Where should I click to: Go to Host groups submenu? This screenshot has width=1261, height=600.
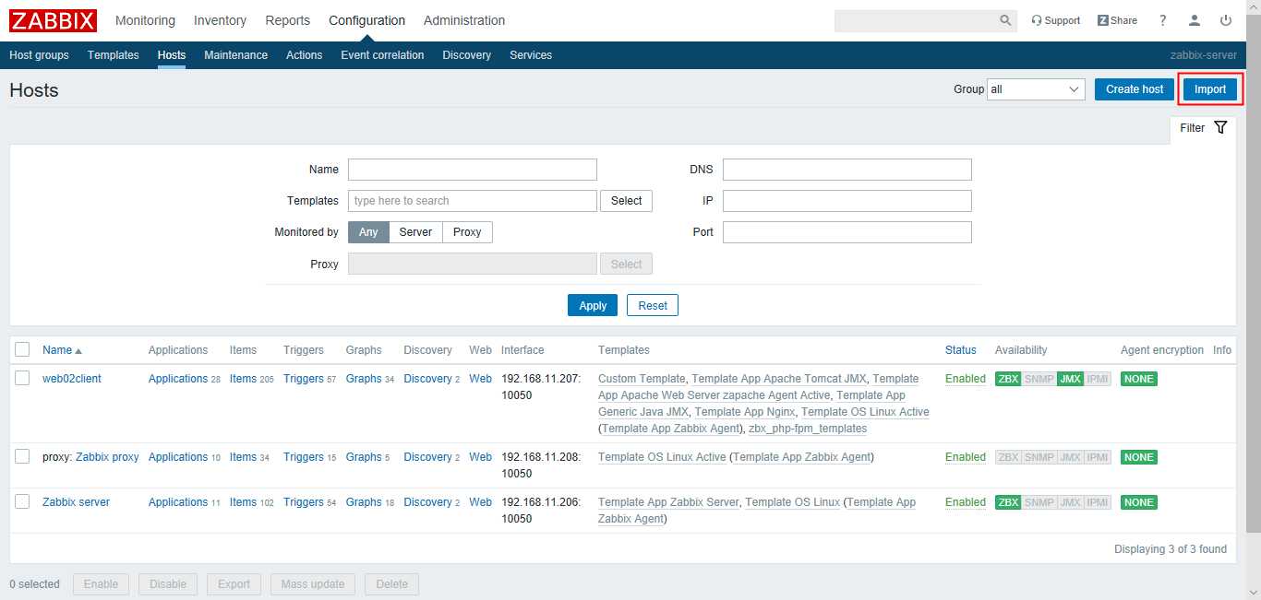click(x=39, y=55)
